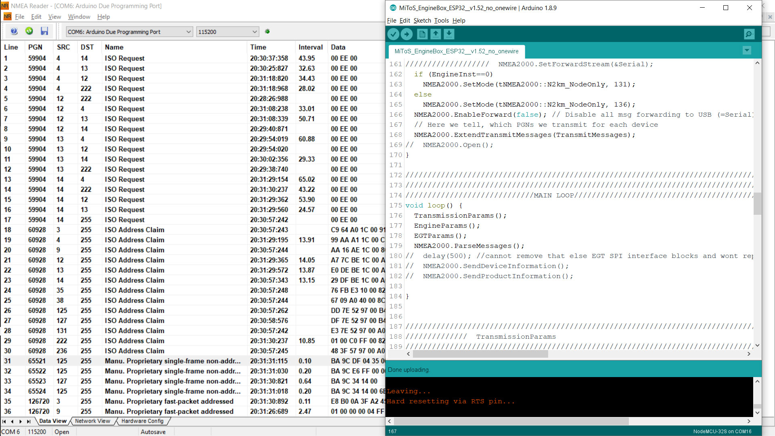Go to the first record using the navigation arrow
Screen dimensions: 775x436
pos(5,421)
